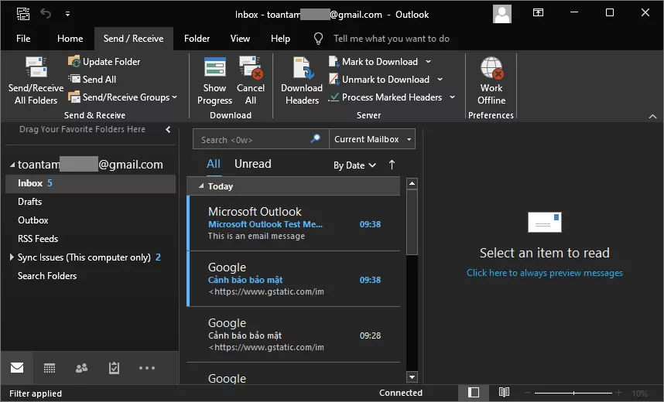Open Customize Quick Access Toolbar dropdown
This screenshot has width=664, height=402.
pyautogui.click(x=68, y=14)
